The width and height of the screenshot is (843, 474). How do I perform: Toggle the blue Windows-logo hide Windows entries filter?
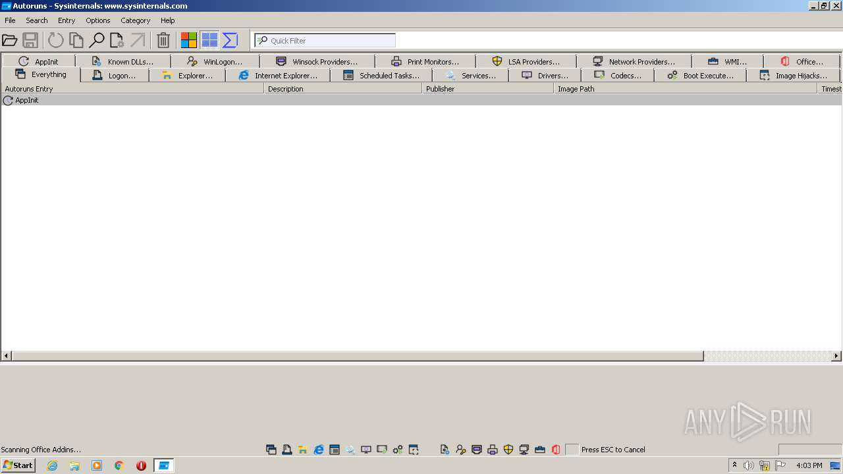tap(209, 40)
